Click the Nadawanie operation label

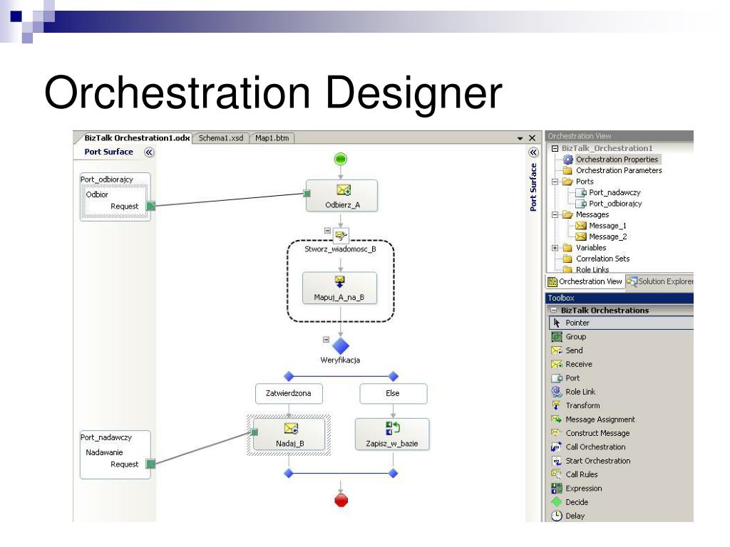click(x=104, y=452)
